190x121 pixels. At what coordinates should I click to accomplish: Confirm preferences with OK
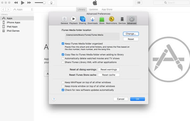pos(137,99)
